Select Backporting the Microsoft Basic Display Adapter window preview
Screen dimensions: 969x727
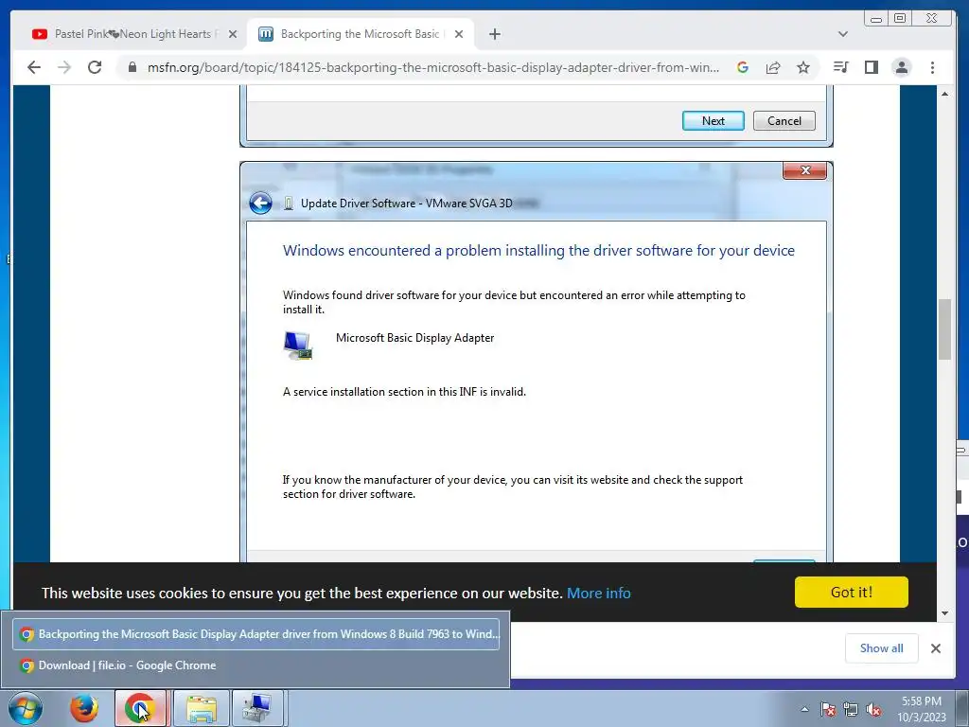[255, 633]
